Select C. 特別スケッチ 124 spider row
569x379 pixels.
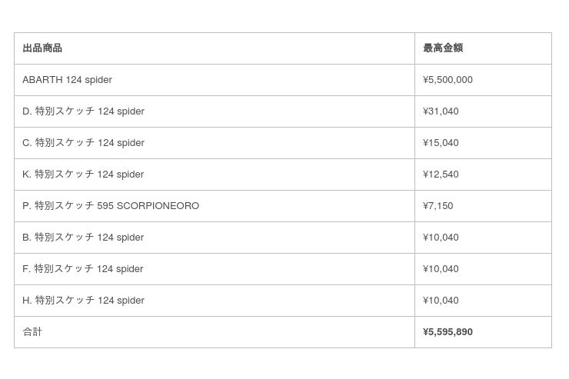click(83, 143)
